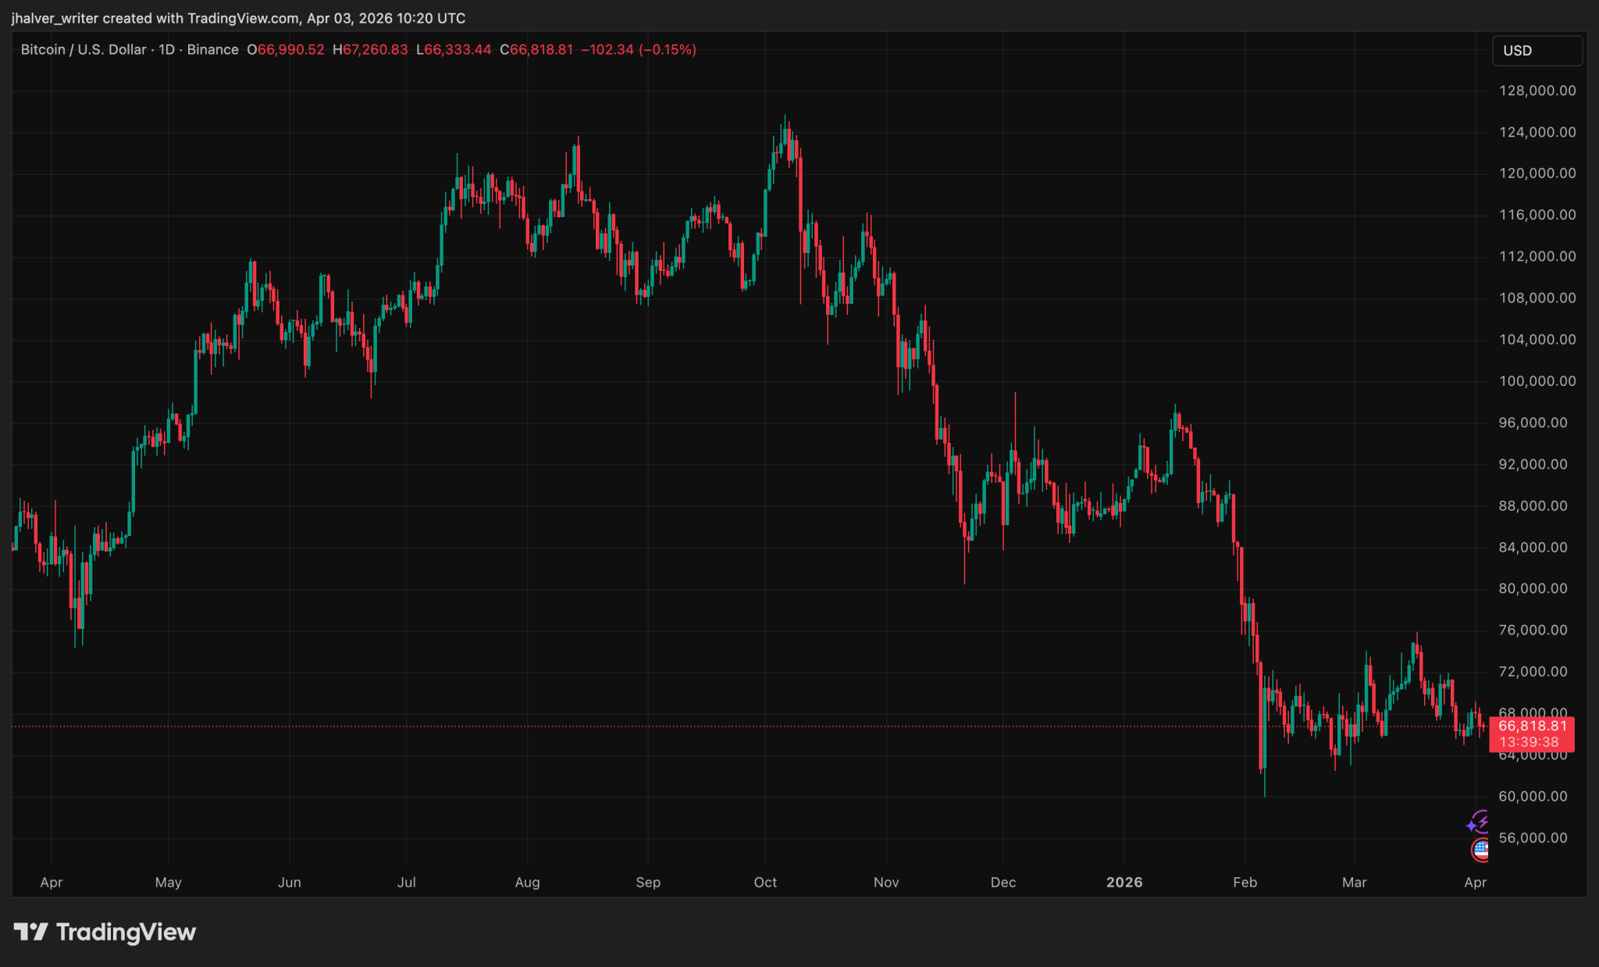Click the high value H67,260.83
This screenshot has width=1599, height=967.
pyautogui.click(x=370, y=49)
